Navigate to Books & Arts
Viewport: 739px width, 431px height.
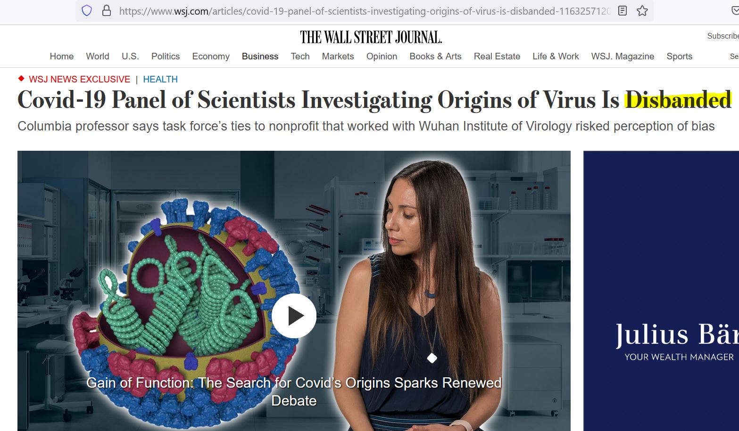click(435, 56)
